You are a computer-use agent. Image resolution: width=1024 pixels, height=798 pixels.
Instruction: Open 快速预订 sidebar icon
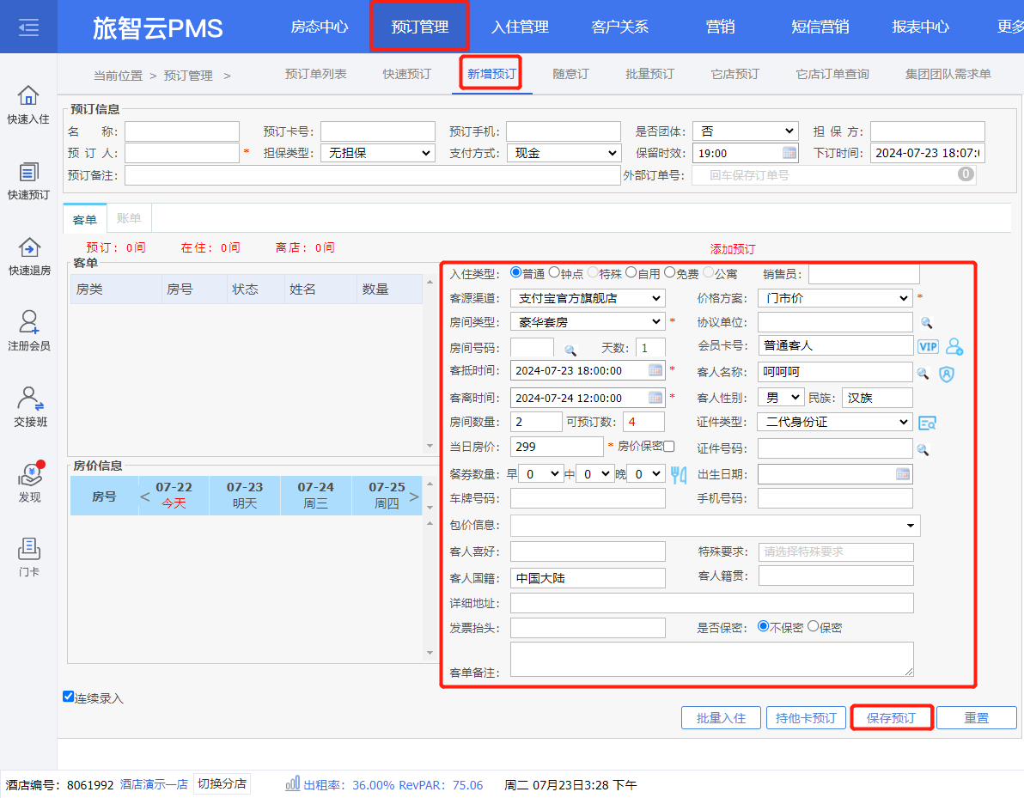28,173
